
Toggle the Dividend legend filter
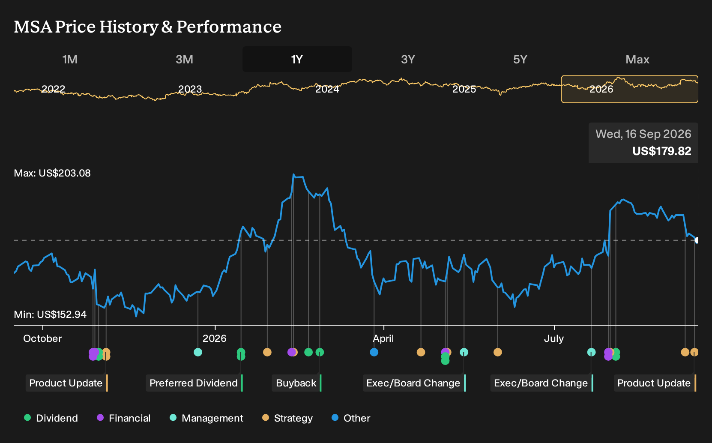(x=51, y=418)
